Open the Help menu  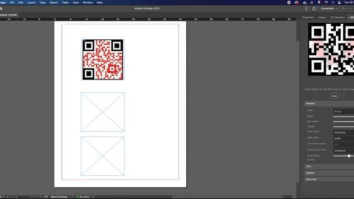click(100, 2)
